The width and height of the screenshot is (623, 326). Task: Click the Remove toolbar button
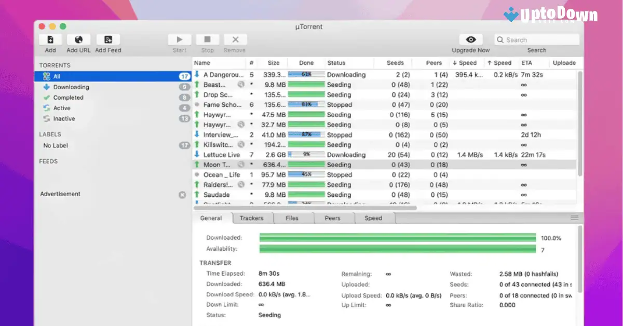(235, 39)
